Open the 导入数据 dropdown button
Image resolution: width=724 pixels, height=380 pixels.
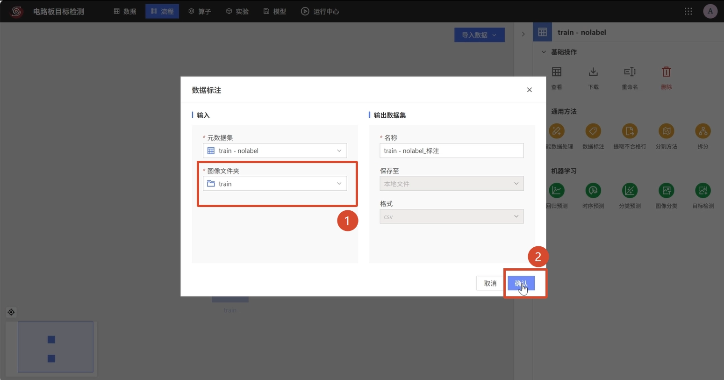pyautogui.click(x=480, y=35)
